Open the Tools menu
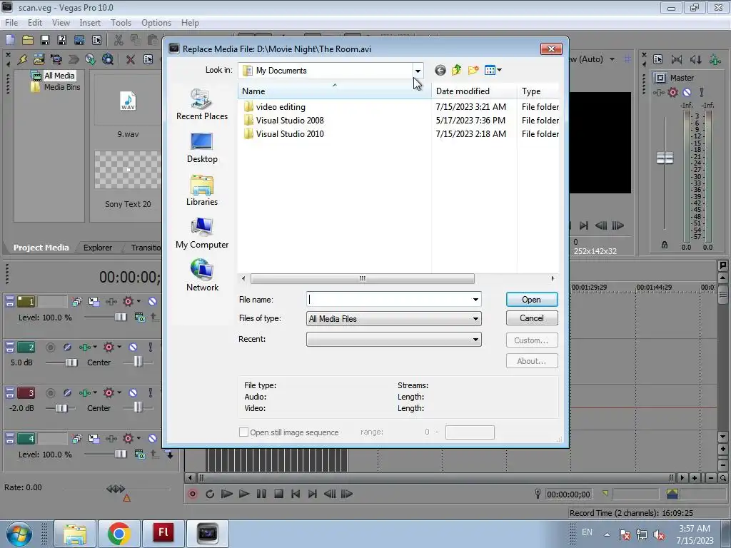The image size is (731, 548). (121, 22)
